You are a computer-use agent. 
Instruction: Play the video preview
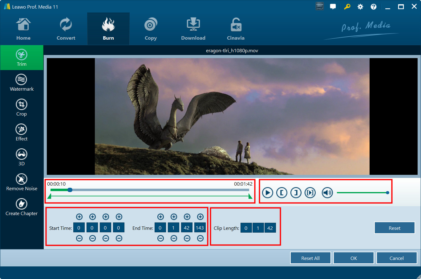pos(268,193)
